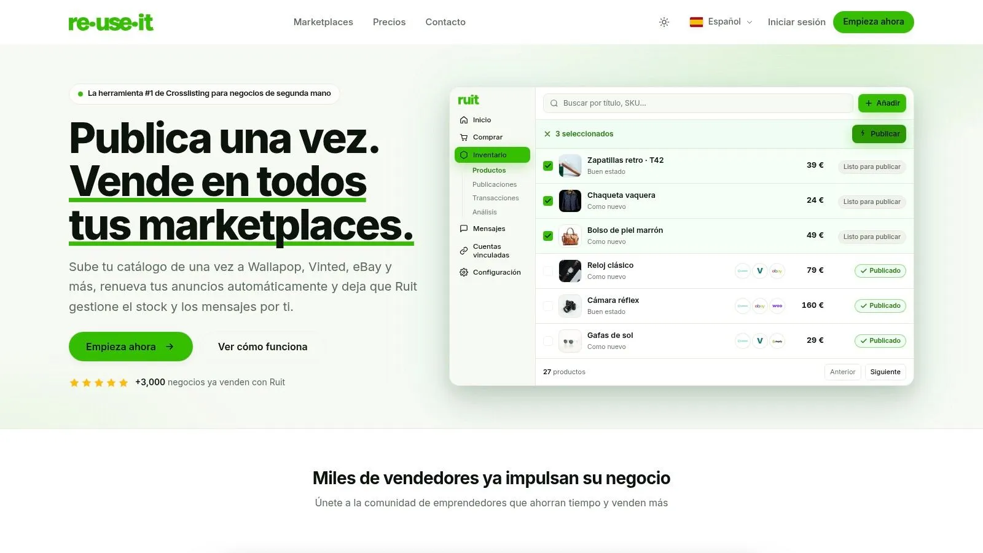Click the five-star rating icons
The width and height of the screenshot is (983, 553).
tap(99, 383)
